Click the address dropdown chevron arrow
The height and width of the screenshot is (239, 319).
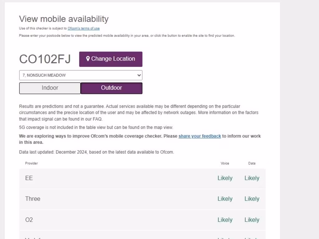point(139,75)
